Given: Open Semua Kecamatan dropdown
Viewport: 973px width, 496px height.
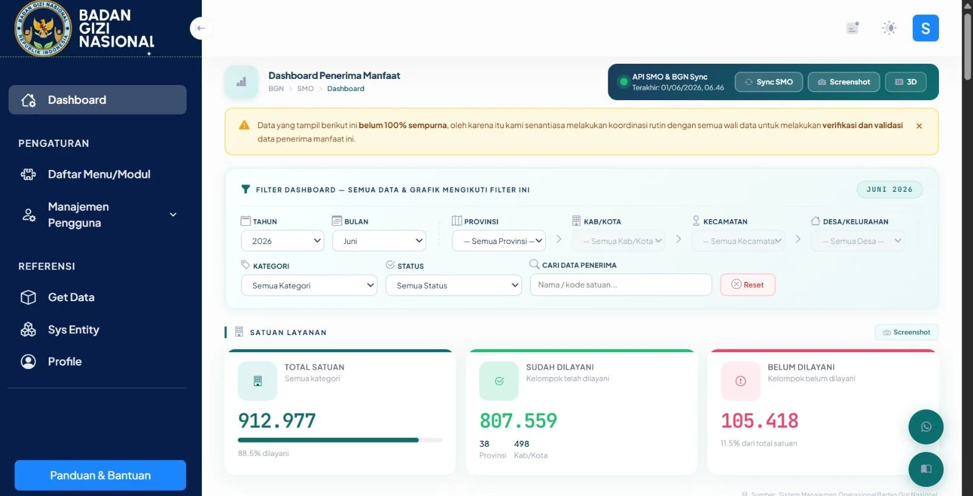Looking at the screenshot, I should click(x=738, y=241).
